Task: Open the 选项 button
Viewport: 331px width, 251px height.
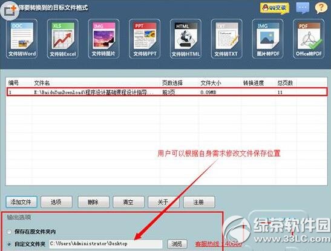Action: (x=56, y=202)
